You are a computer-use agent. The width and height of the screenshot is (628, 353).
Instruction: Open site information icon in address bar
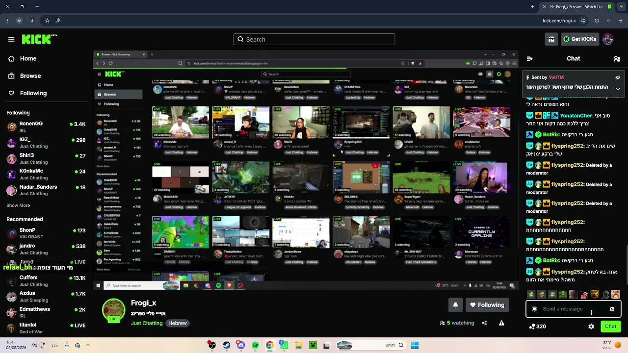point(583,21)
